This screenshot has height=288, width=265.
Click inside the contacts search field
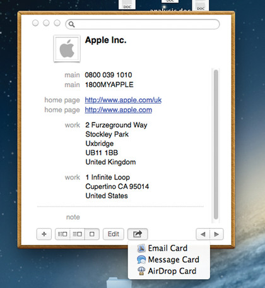point(143,24)
